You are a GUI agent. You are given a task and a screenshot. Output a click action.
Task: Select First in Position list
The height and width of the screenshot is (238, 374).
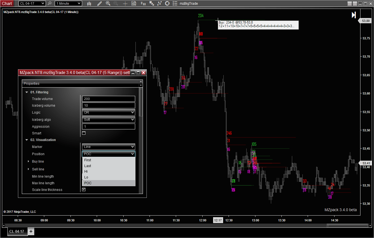pos(109,160)
